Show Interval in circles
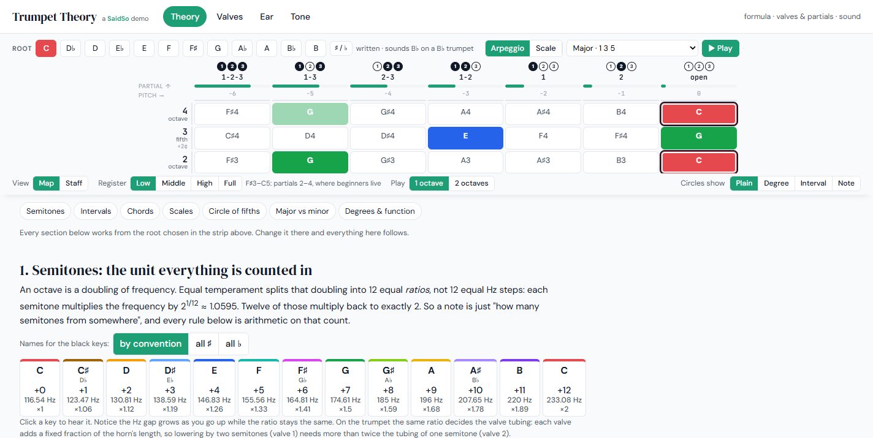The height and width of the screenshot is (438, 873). (814, 183)
